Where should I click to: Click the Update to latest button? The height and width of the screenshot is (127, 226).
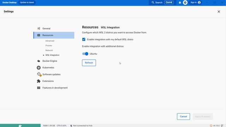point(27,2)
